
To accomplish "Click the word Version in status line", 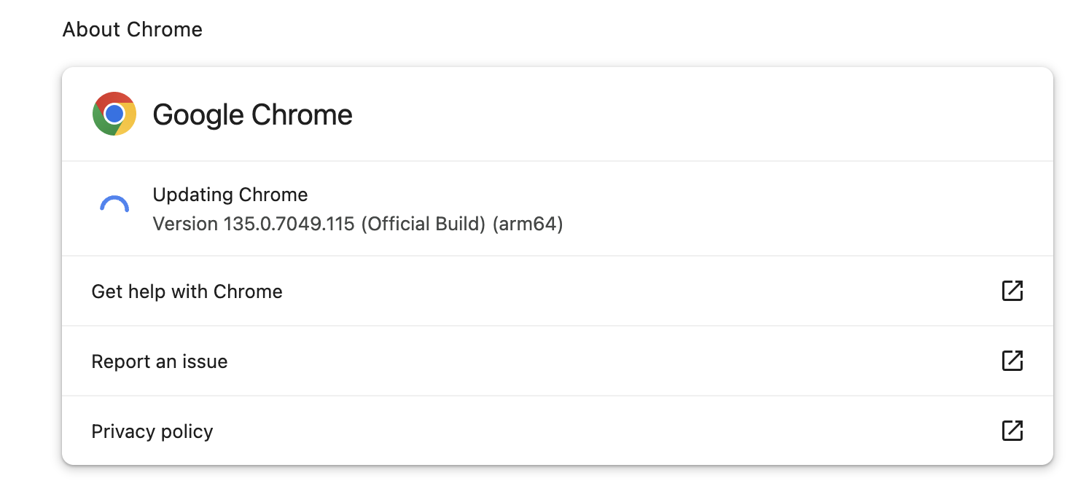I will (185, 224).
